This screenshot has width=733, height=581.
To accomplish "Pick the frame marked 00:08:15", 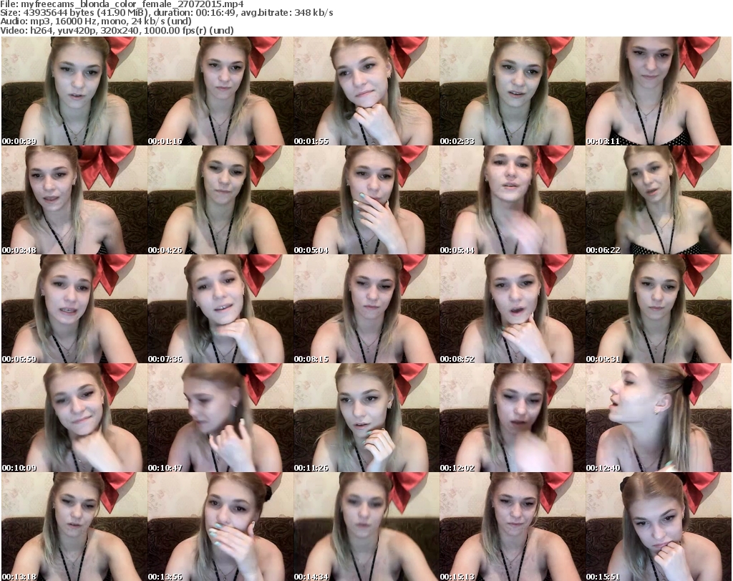I will click(366, 309).
